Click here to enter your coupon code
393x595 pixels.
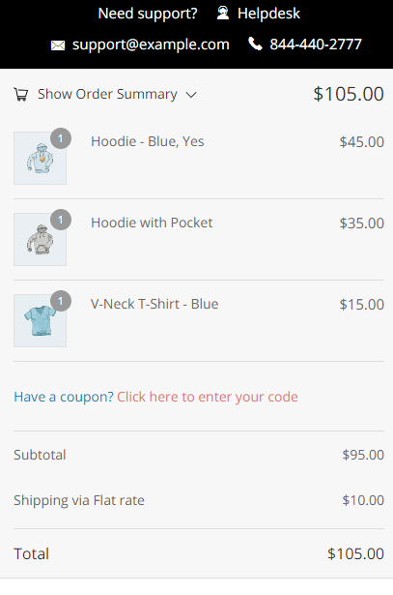pyautogui.click(x=207, y=397)
